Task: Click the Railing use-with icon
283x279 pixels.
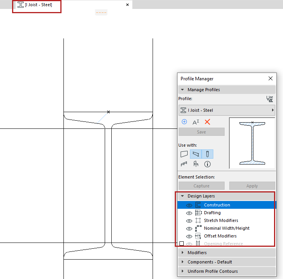Action: (x=184, y=164)
